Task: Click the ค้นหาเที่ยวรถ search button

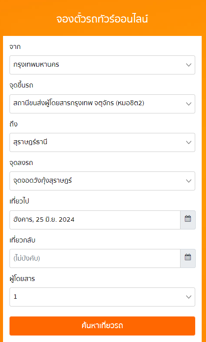Action: (x=102, y=326)
